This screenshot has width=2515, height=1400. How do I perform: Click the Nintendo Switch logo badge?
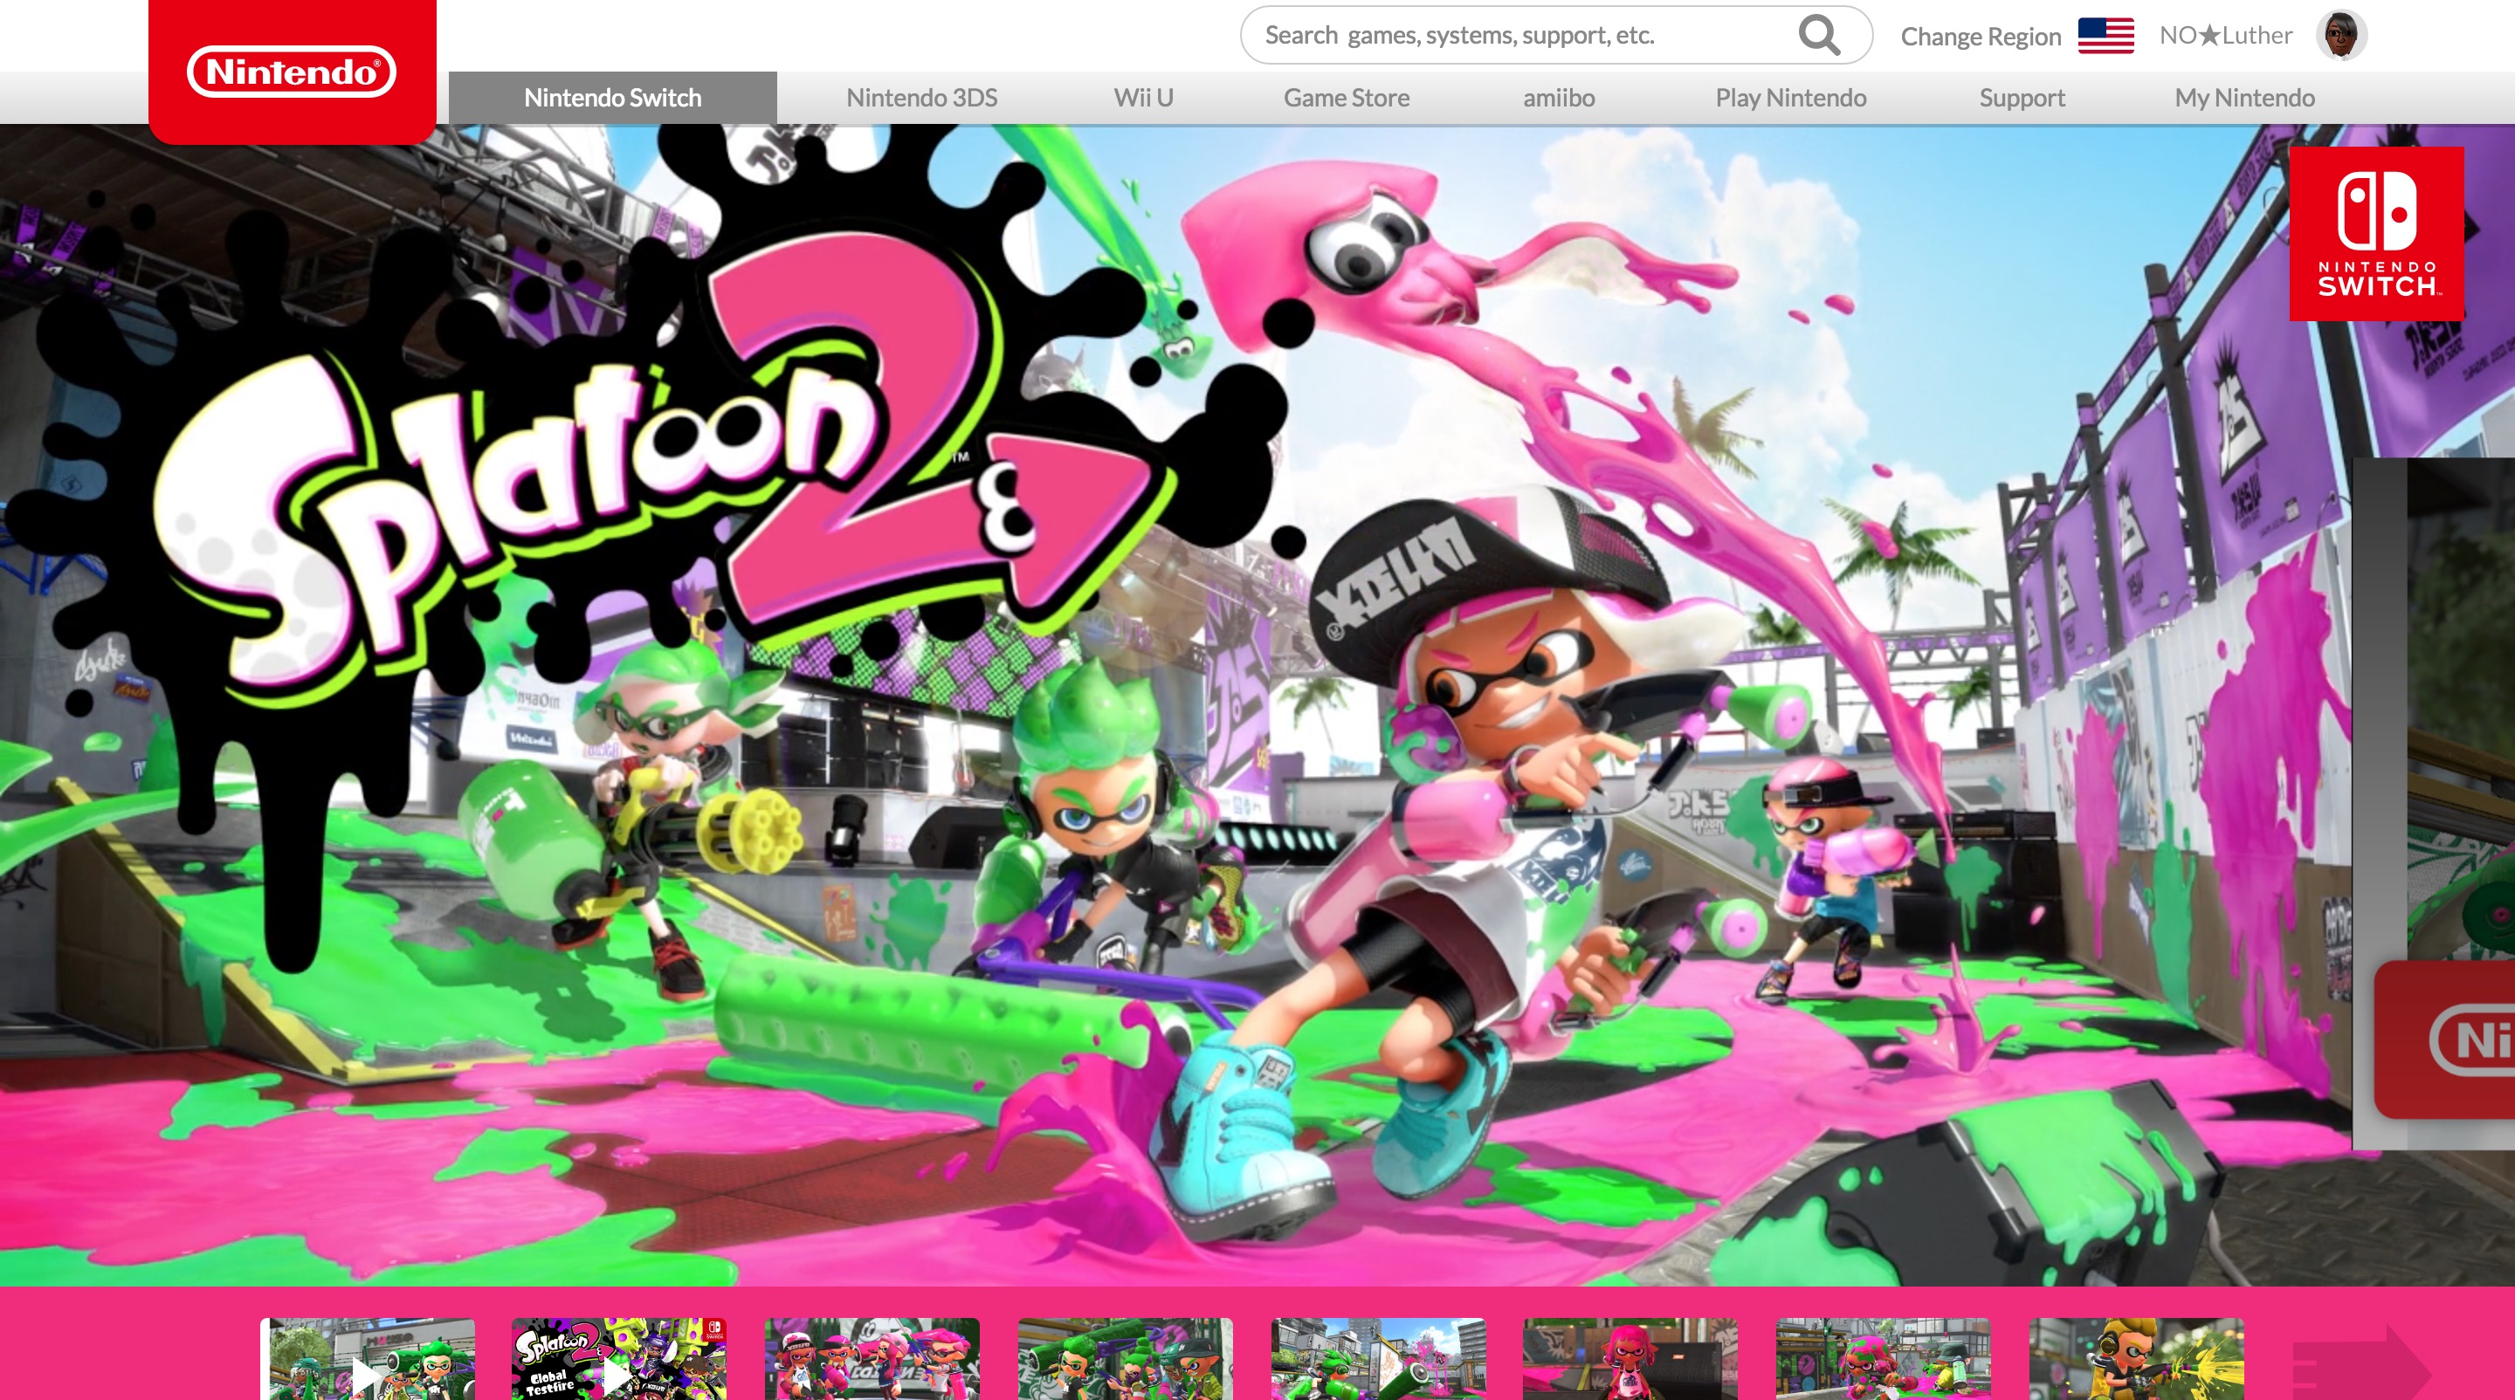coord(2376,233)
